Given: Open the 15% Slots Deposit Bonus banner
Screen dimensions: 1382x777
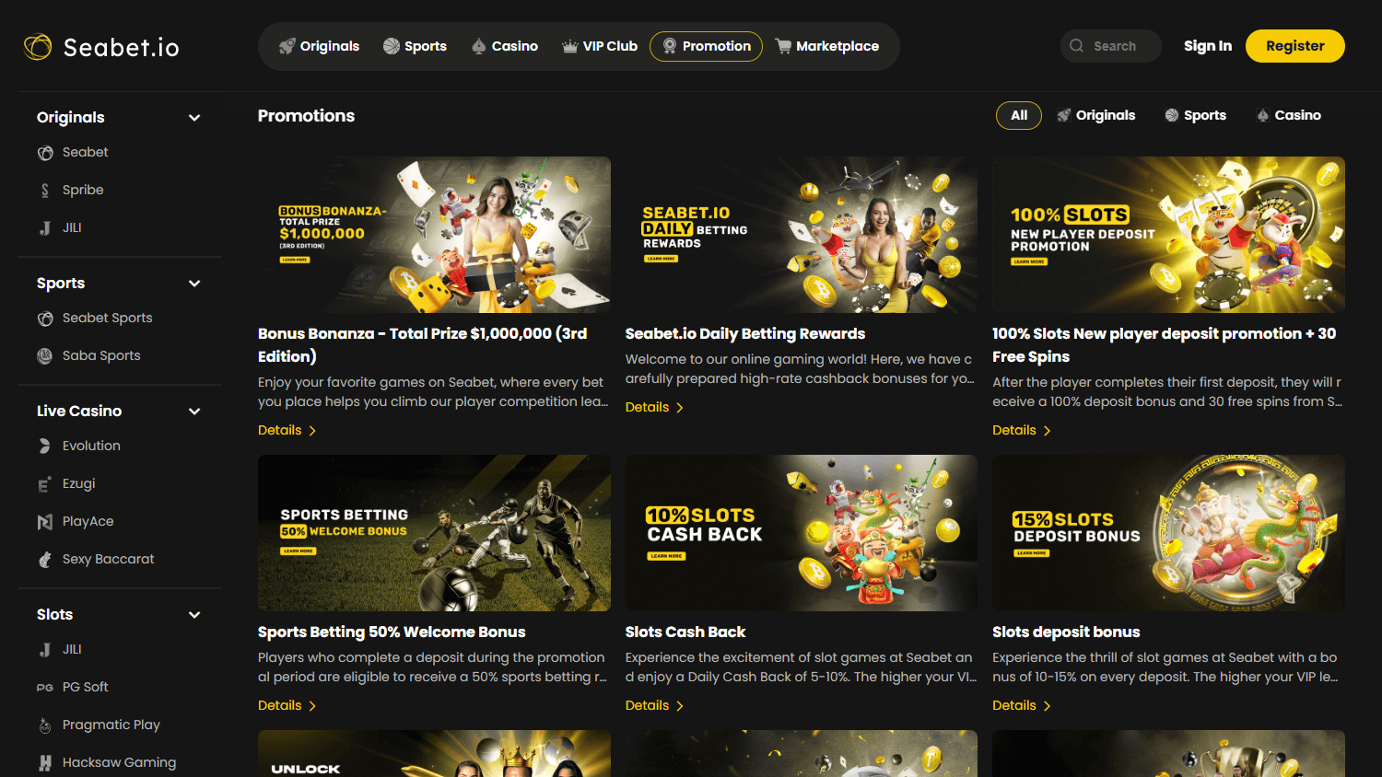Looking at the screenshot, I should coord(1168,533).
